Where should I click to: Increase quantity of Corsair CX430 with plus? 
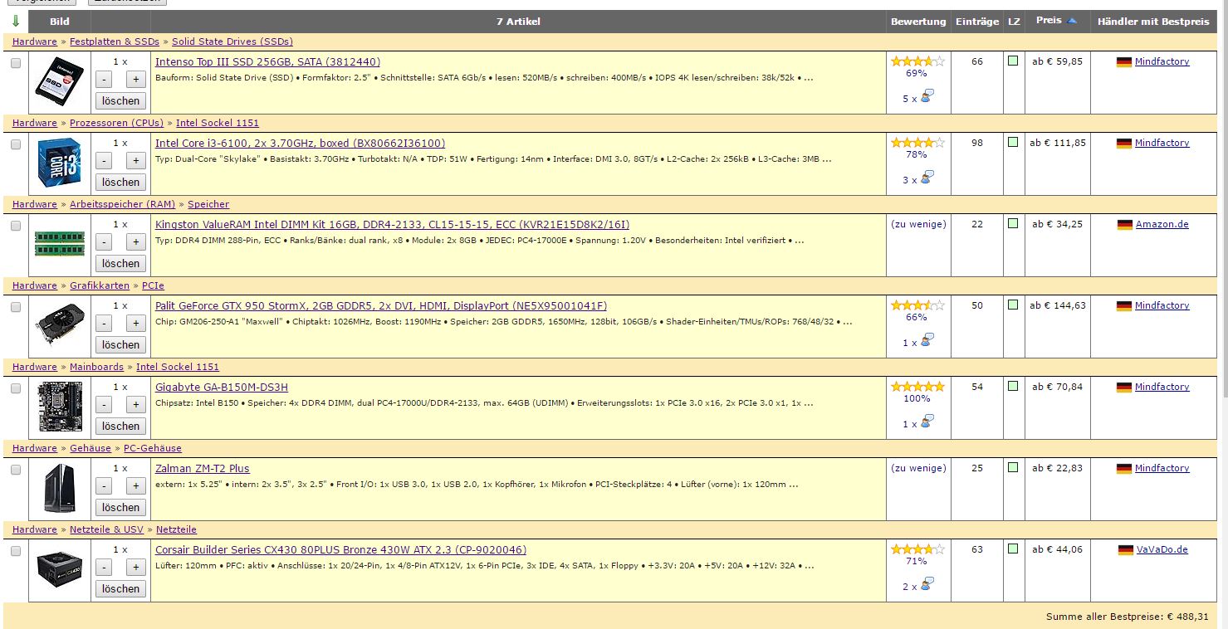tap(135, 568)
